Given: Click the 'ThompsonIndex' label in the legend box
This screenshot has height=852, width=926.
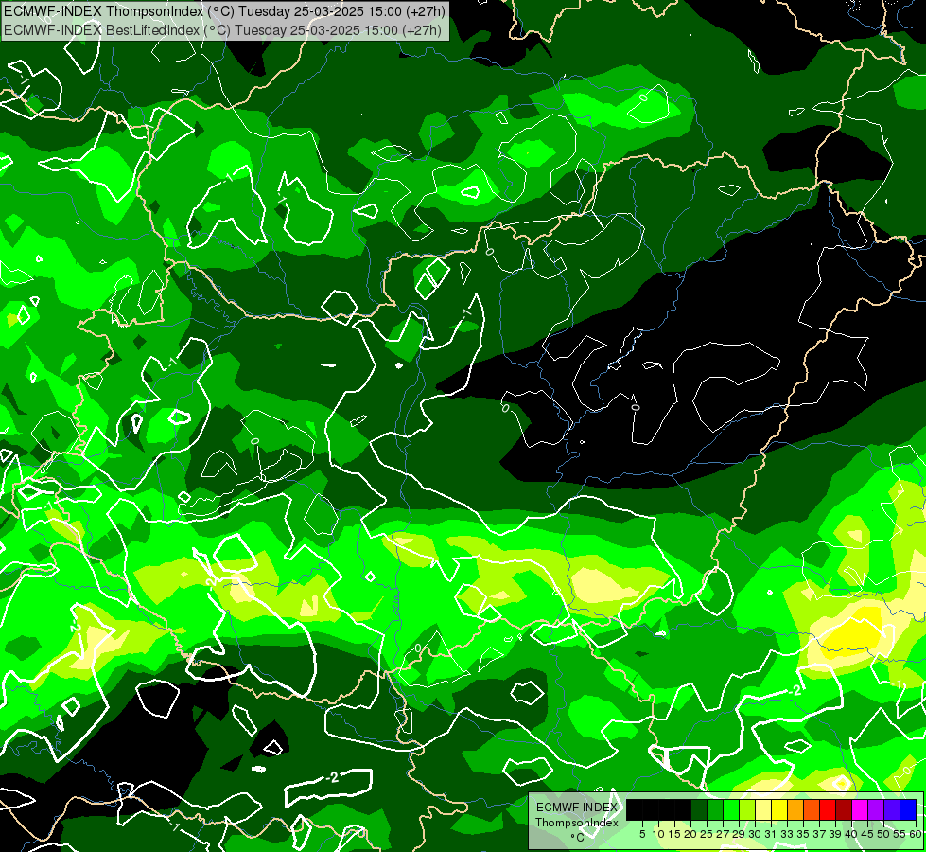Looking at the screenshot, I should tap(577, 823).
